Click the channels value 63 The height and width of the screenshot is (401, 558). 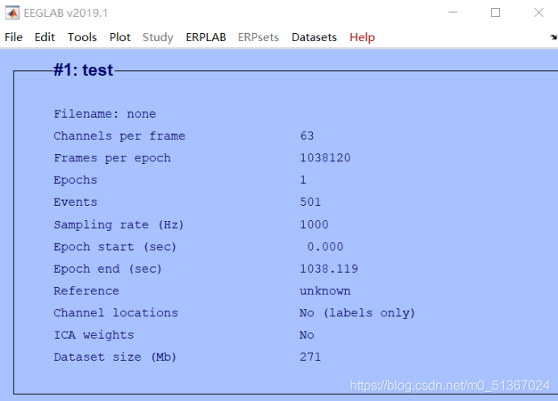click(306, 136)
